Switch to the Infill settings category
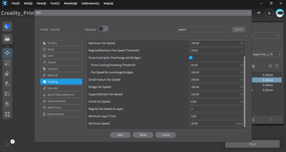 pyautogui.click(x=61, y=56)
